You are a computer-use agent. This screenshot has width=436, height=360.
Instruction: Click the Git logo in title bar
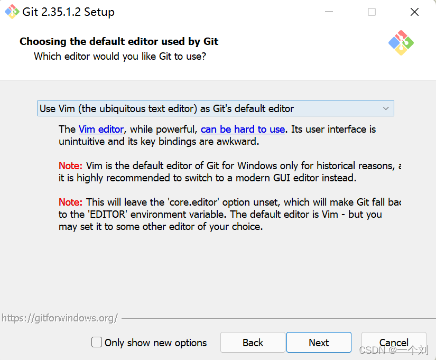coord(12,12)
